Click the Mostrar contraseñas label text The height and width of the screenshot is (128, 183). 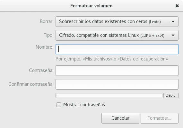coord(84,105)
